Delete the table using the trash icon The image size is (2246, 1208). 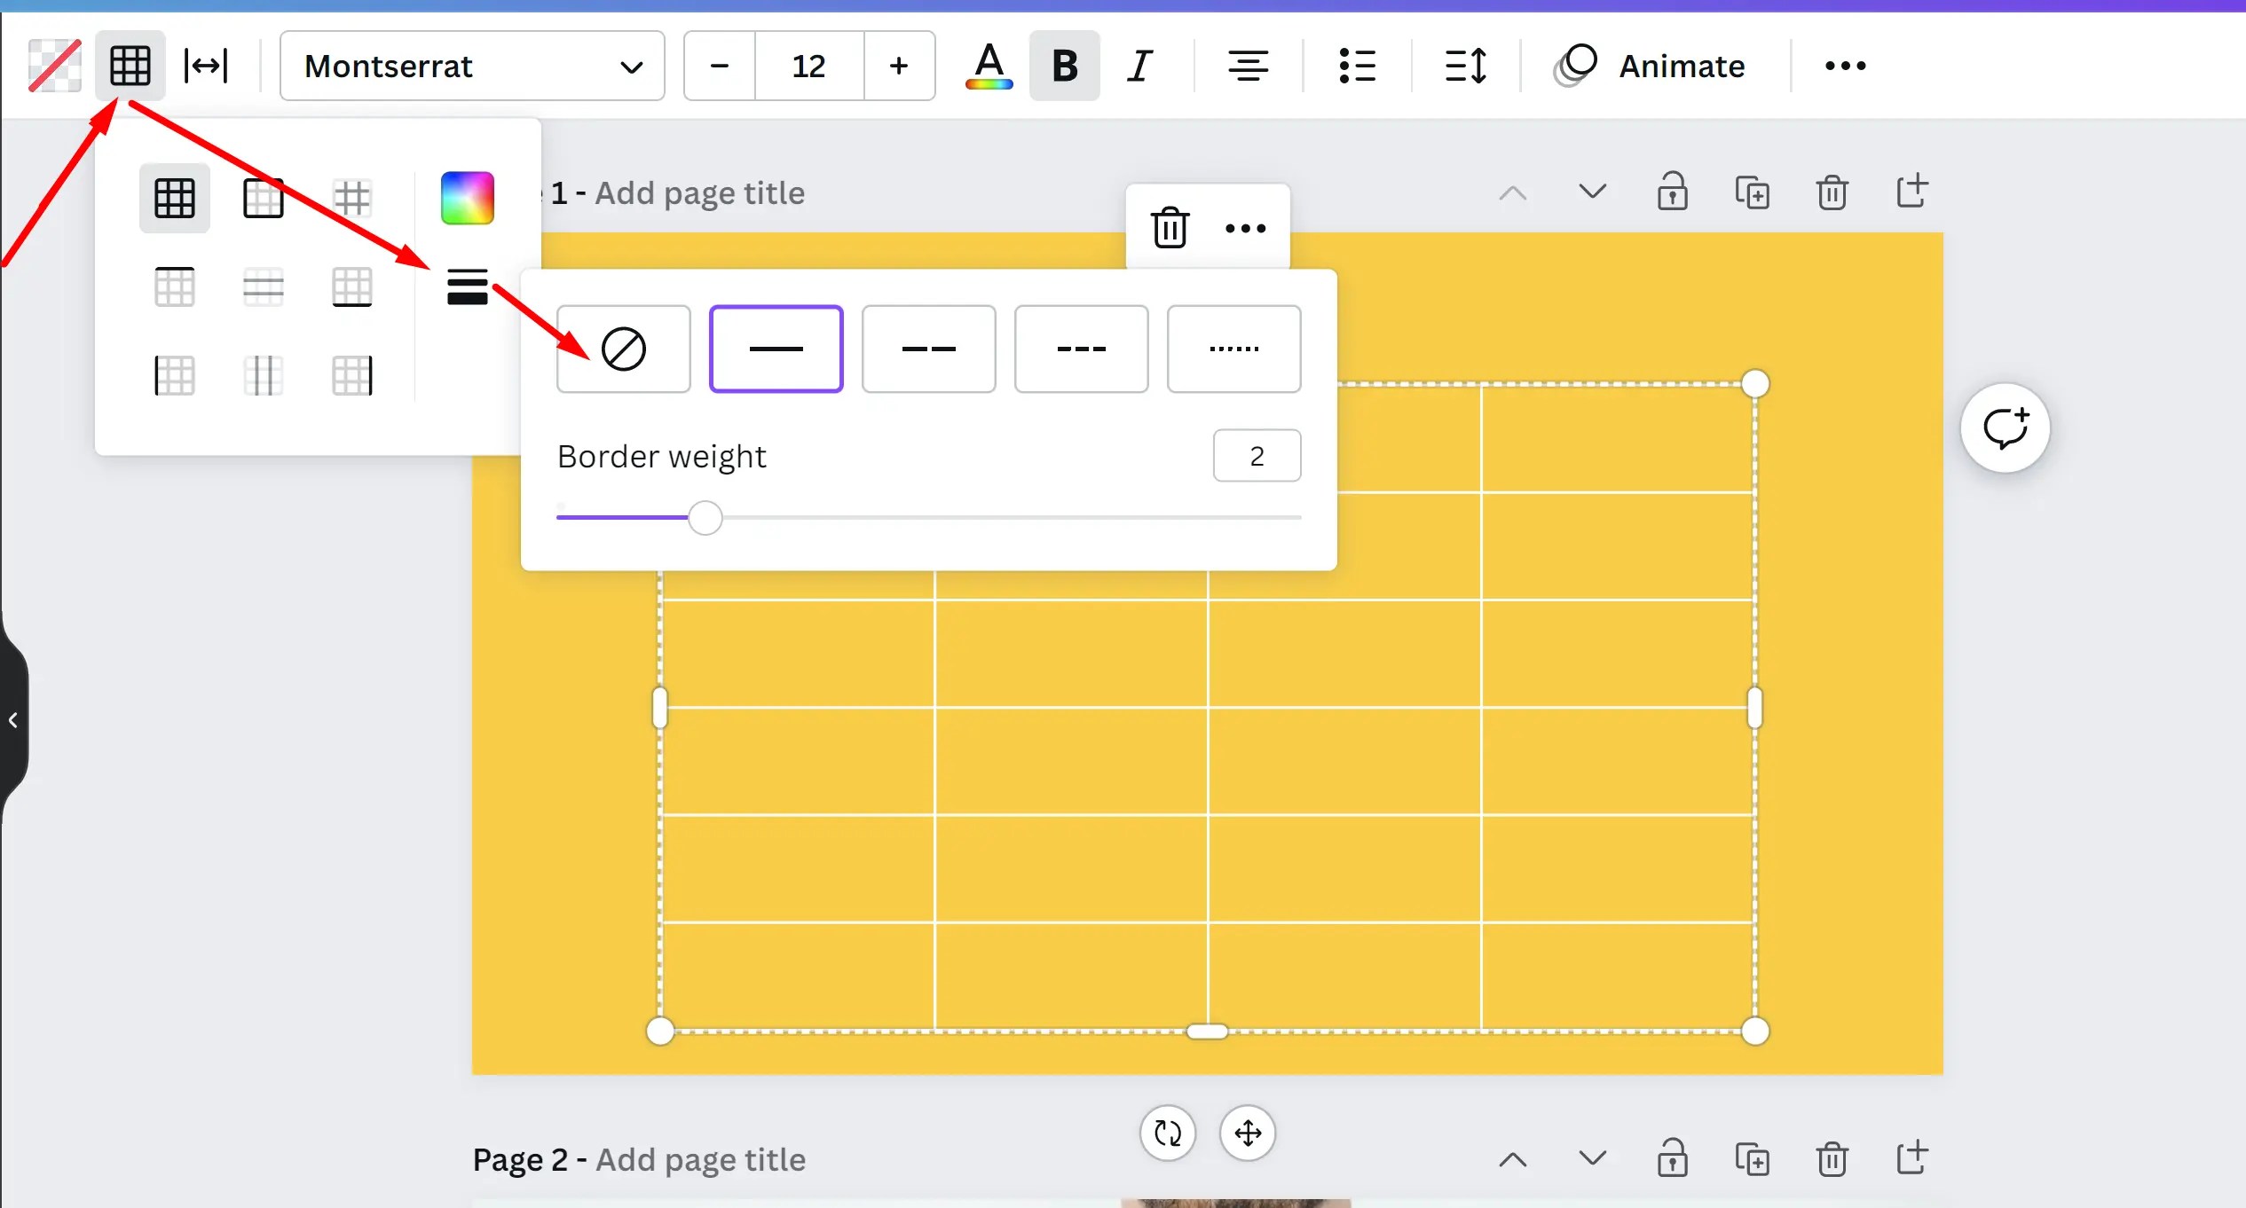pos(1170,227)
